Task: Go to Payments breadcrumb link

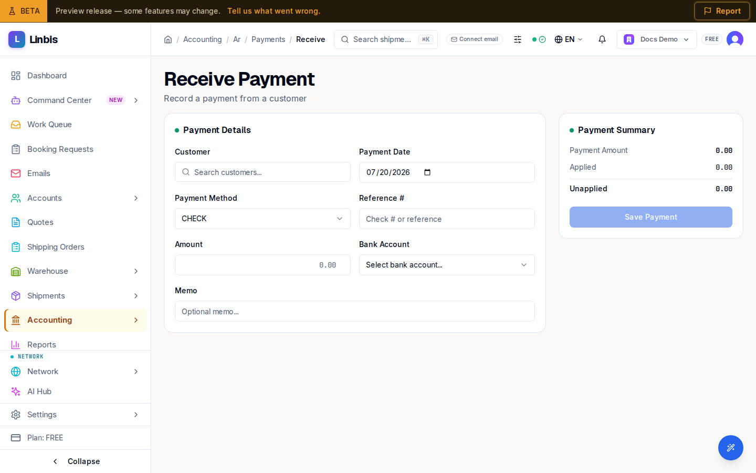Action: coord(268,39)
